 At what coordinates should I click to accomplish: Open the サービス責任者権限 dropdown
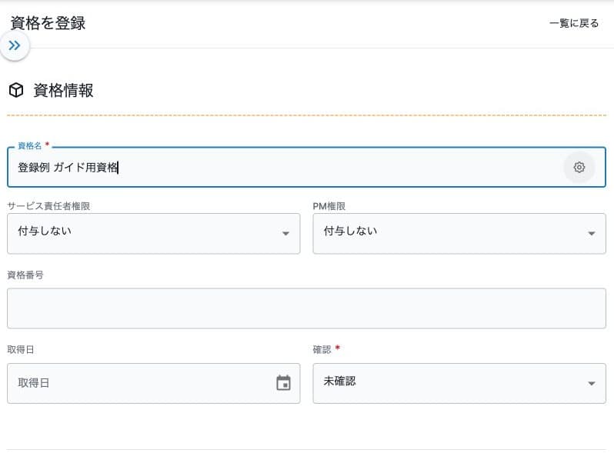(x=154, y=233)
